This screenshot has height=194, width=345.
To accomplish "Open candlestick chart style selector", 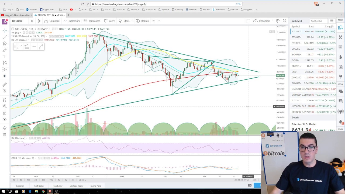I will pos(39,21).
